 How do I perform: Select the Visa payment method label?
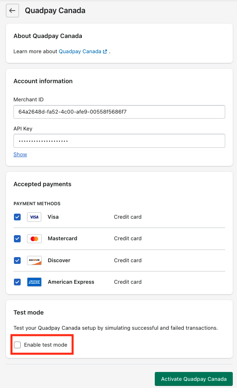(53, 217)
